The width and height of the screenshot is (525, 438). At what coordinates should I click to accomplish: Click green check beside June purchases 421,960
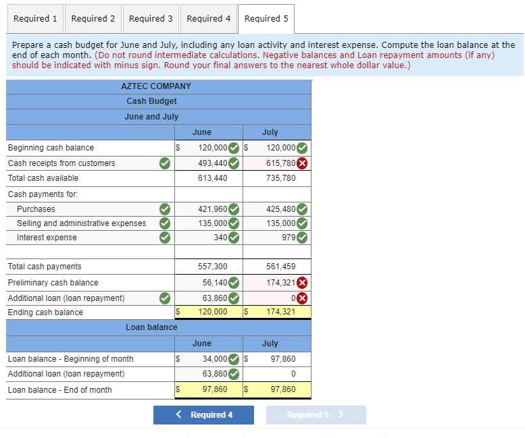click(234, 209)
